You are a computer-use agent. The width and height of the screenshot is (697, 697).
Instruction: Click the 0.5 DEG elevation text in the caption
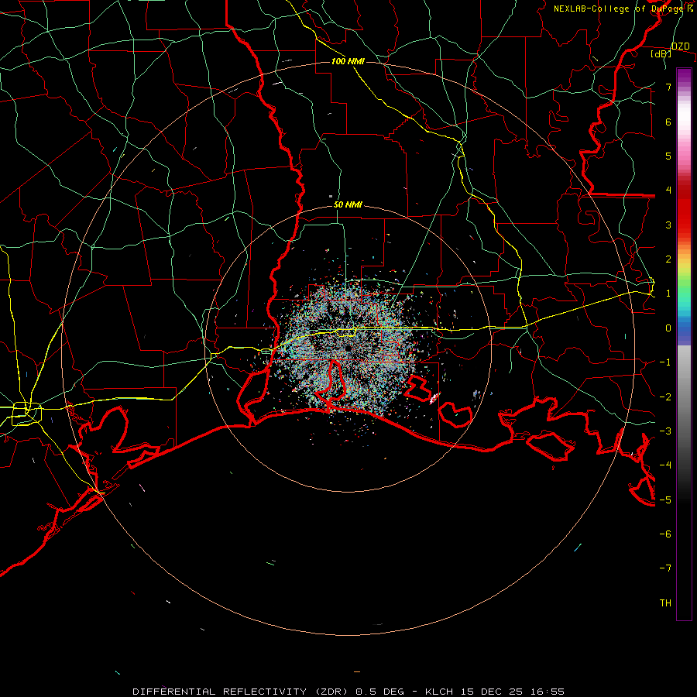(x=379, y=692)
